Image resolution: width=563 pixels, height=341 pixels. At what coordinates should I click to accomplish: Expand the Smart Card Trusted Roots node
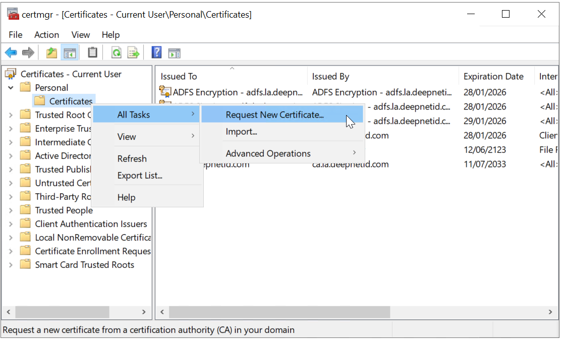click(11, 265)
